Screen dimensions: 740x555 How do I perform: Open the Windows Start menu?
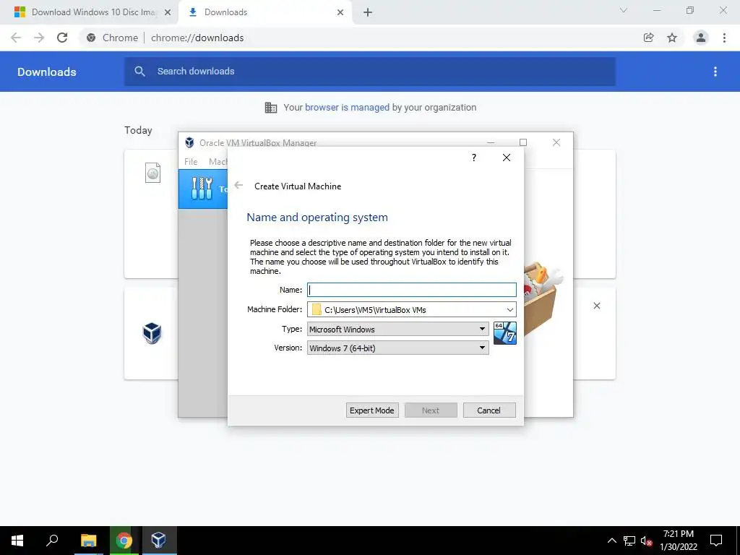(17, 541)
